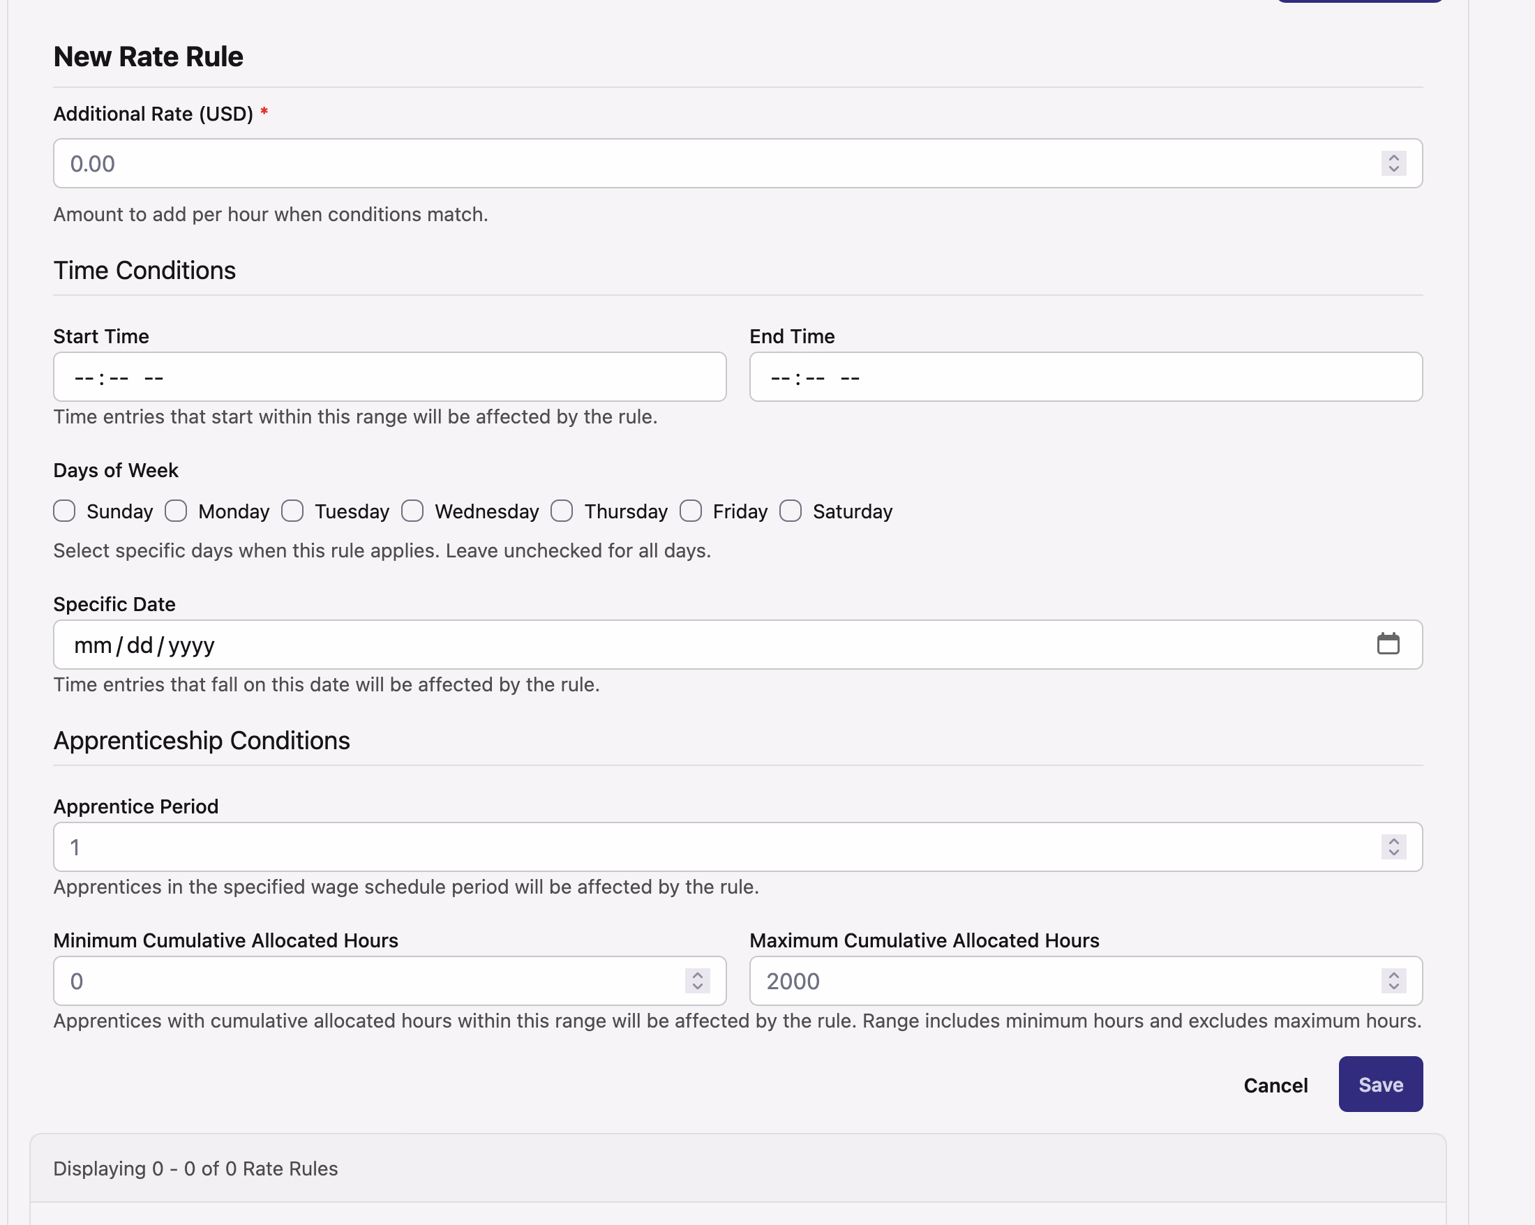Click the 'New Rate Rule' heading
Screen dimensions: 1535x1225
(148, 57)
